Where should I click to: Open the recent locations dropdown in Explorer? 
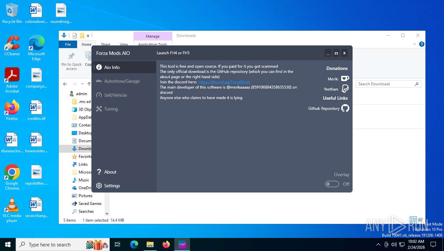pyautogui.click(x=82, y=84)
